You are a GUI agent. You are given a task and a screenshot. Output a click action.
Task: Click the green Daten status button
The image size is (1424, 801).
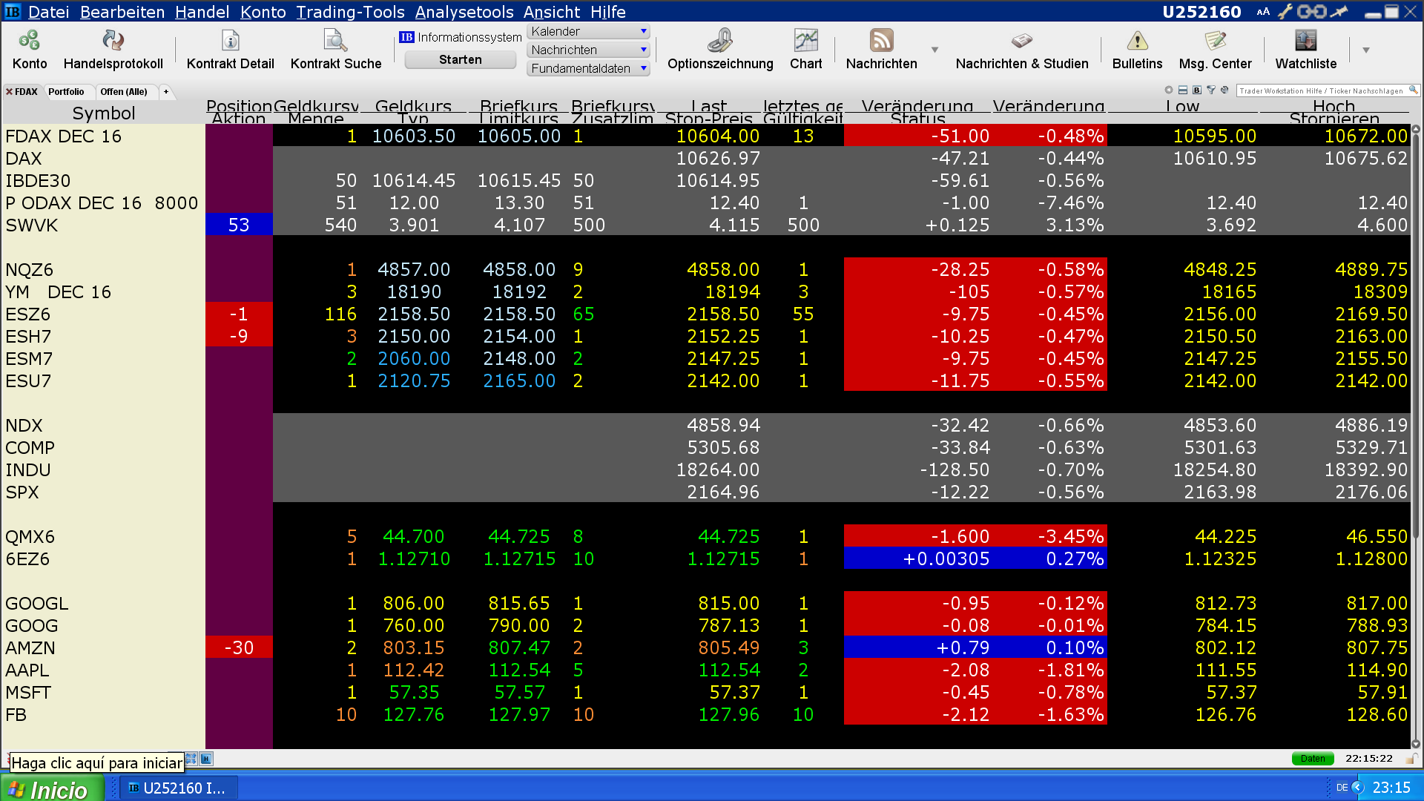point(1312,758)
